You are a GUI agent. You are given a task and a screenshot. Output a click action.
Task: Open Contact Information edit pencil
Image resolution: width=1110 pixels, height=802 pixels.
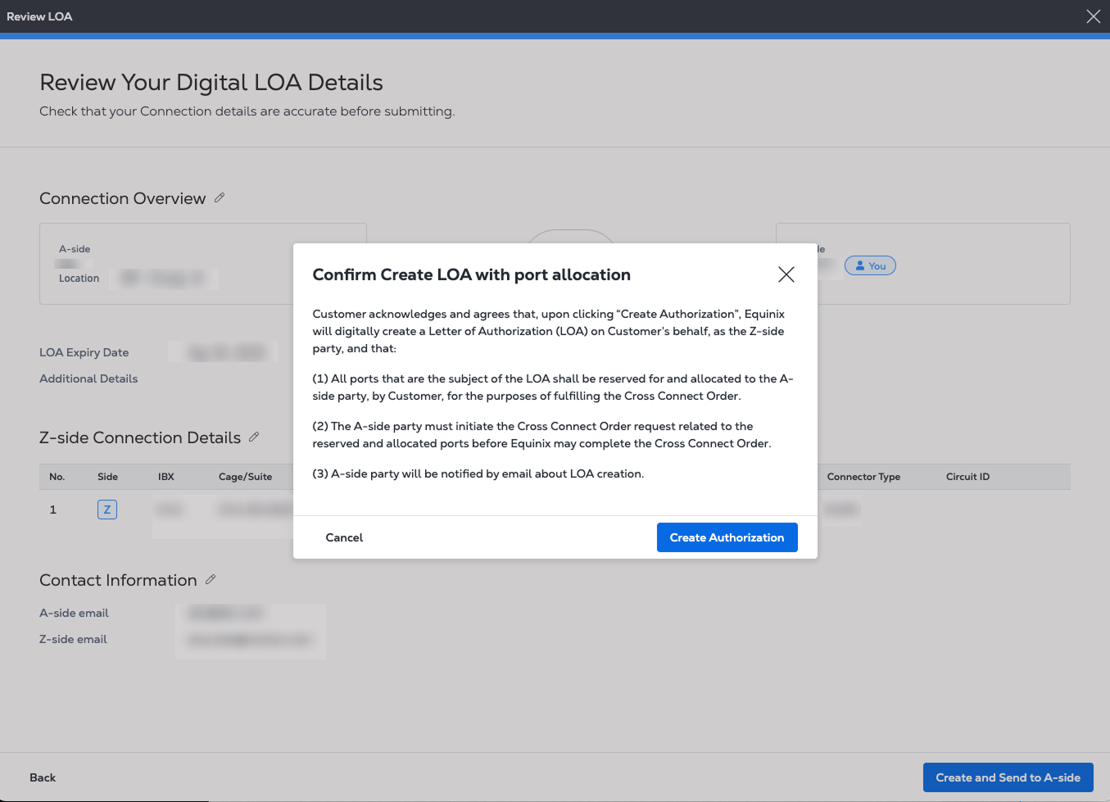click(x=211, y=580)
